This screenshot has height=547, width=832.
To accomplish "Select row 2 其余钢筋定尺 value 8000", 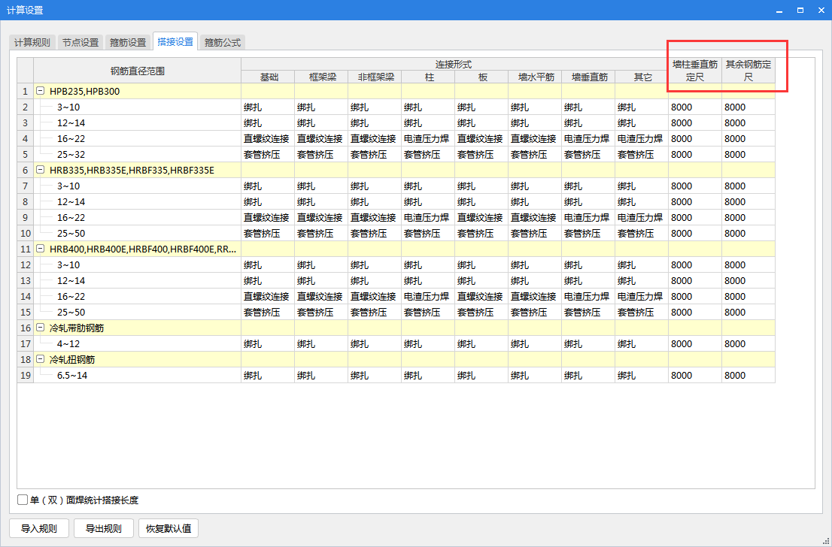I will tap(748, 107).
